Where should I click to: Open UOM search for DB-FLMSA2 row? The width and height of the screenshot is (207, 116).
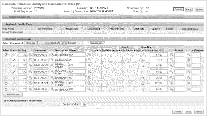tap(171, 89)
